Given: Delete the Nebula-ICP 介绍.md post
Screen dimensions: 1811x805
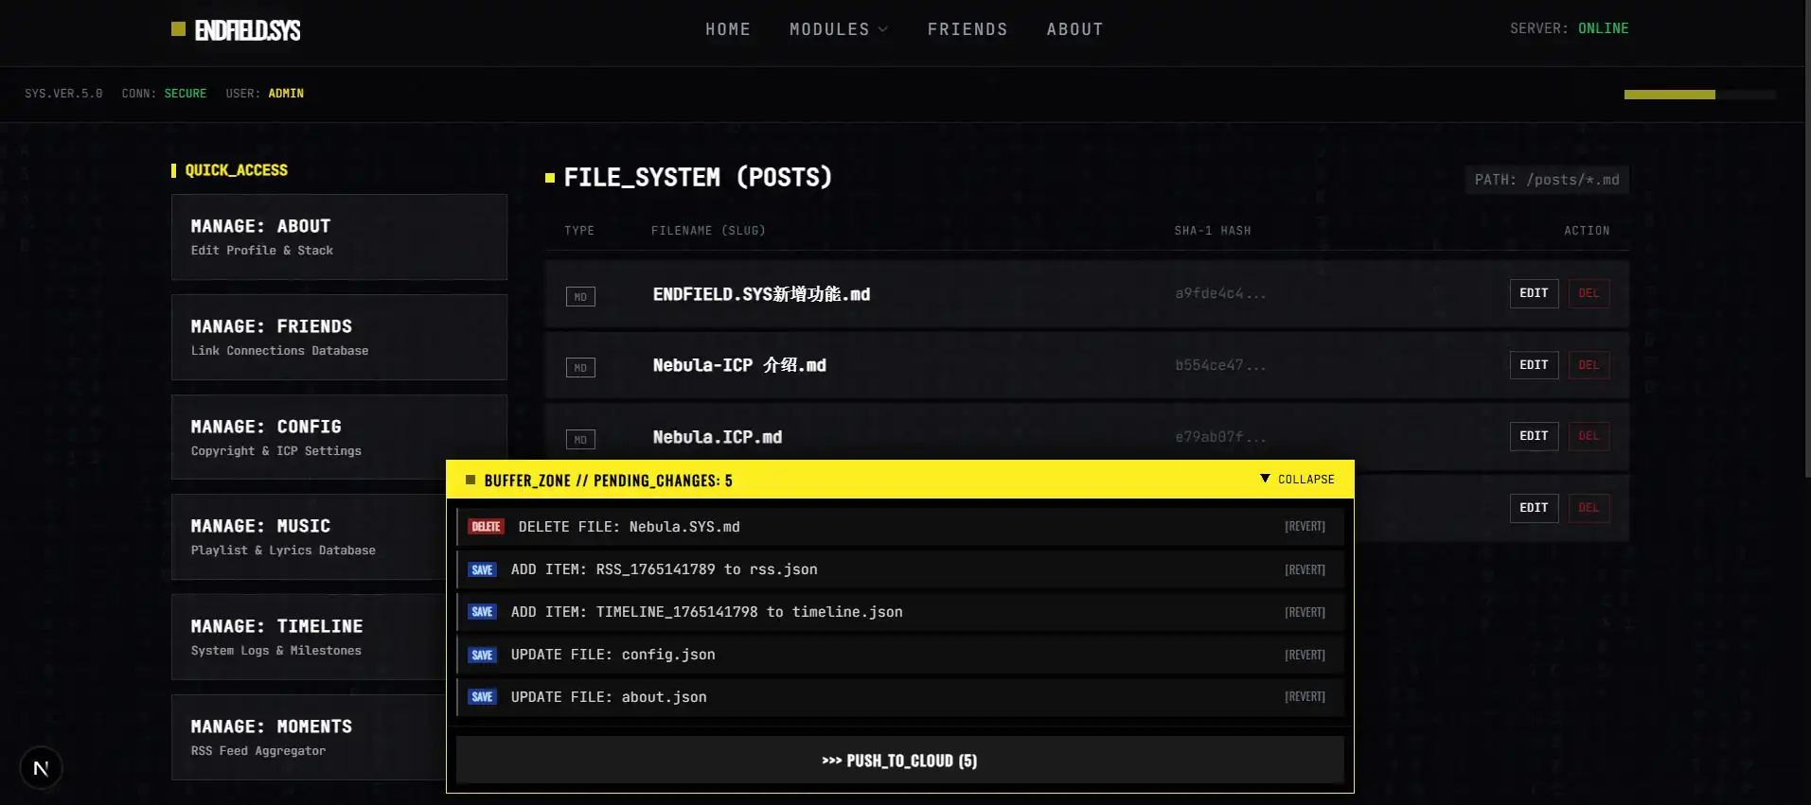Looking at the screenshot, I should pos(1588,365).
